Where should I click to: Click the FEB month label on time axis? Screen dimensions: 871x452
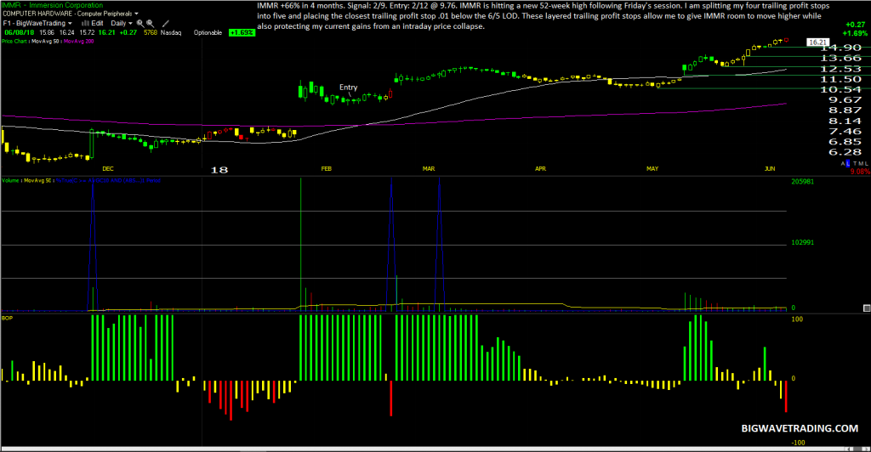[326, 168]
